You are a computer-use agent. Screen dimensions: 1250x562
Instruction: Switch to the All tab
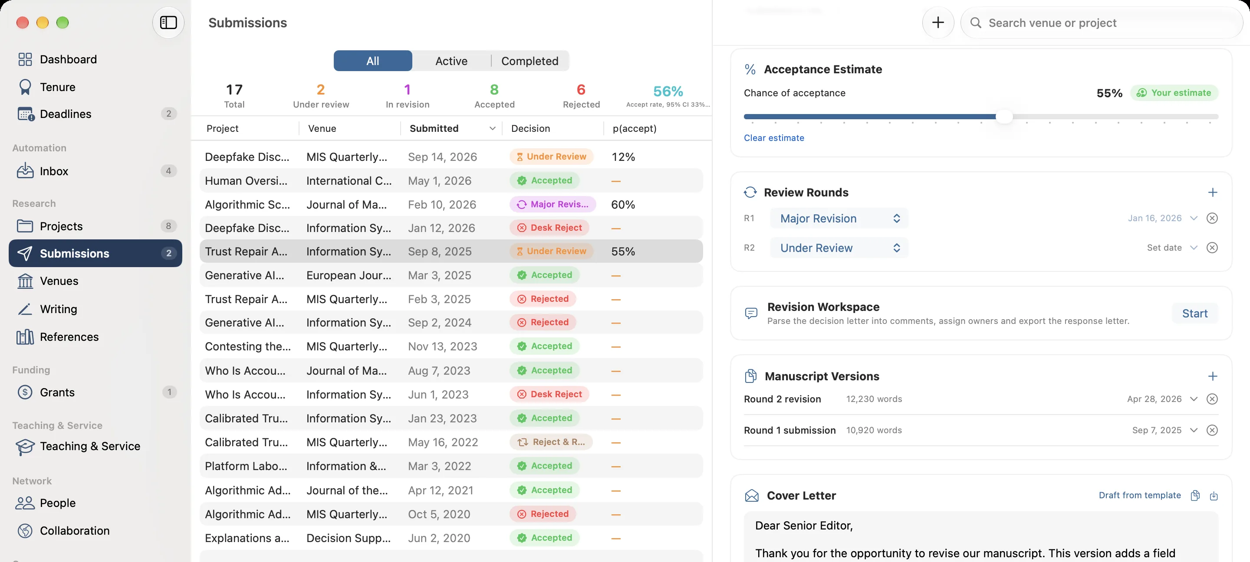pyautogui.click(x=373, y=61)
